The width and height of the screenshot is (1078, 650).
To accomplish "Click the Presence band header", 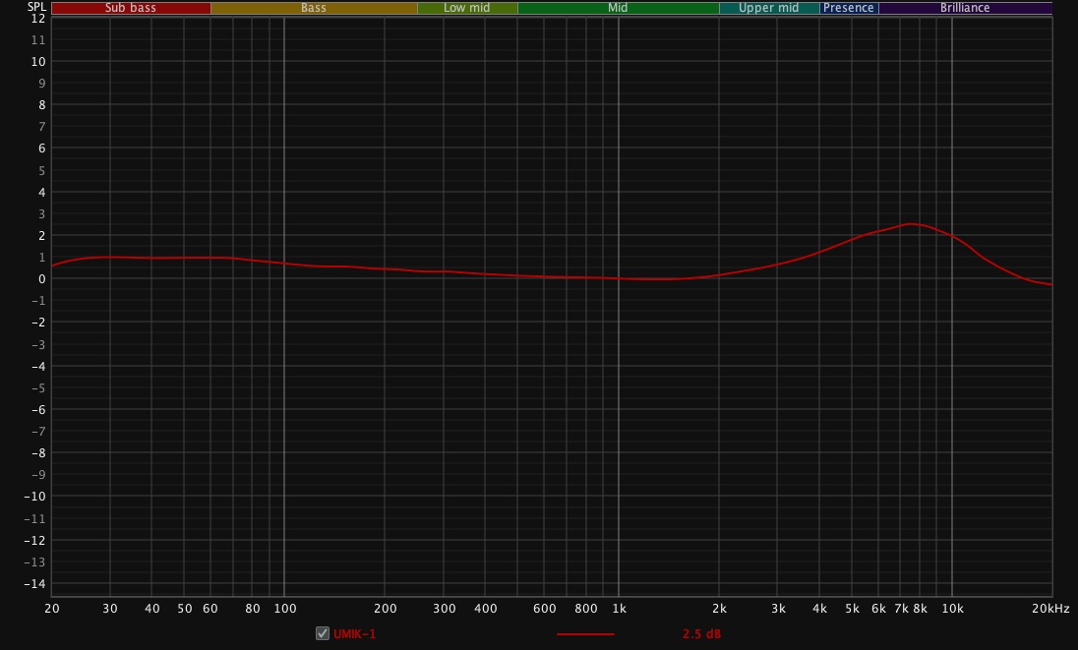I will click(849, 8).
